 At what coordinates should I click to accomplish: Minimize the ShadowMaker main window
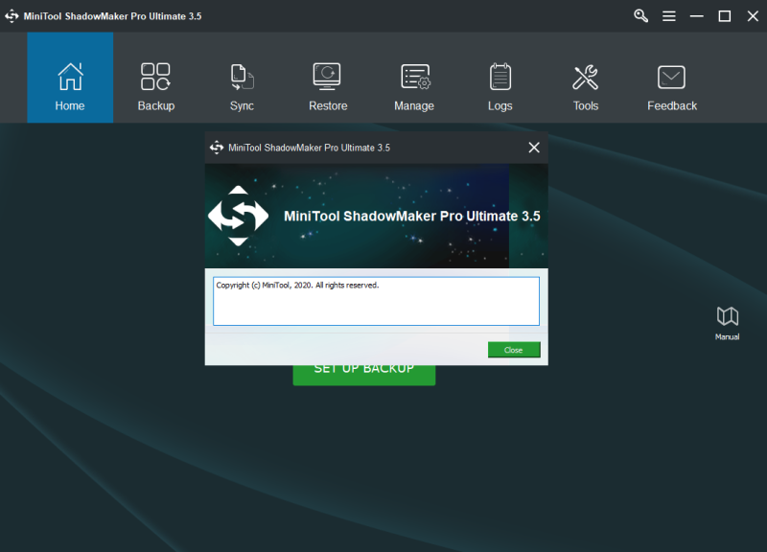point(697,16)
